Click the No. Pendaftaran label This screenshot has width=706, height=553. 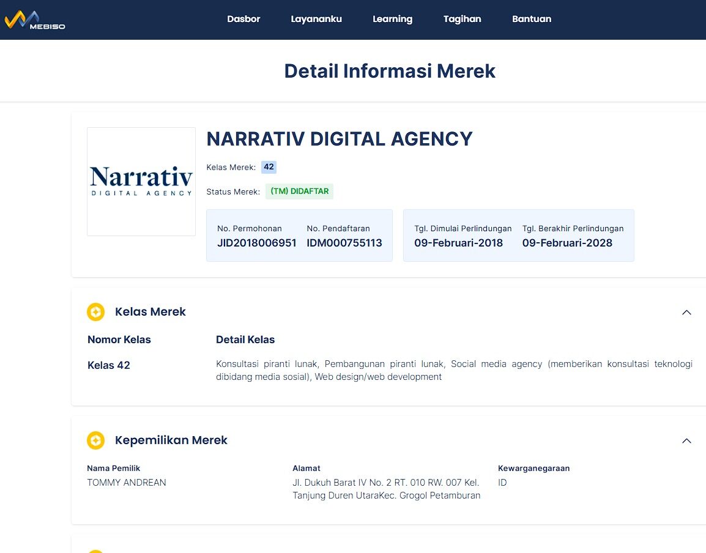(x=338, y=229)
